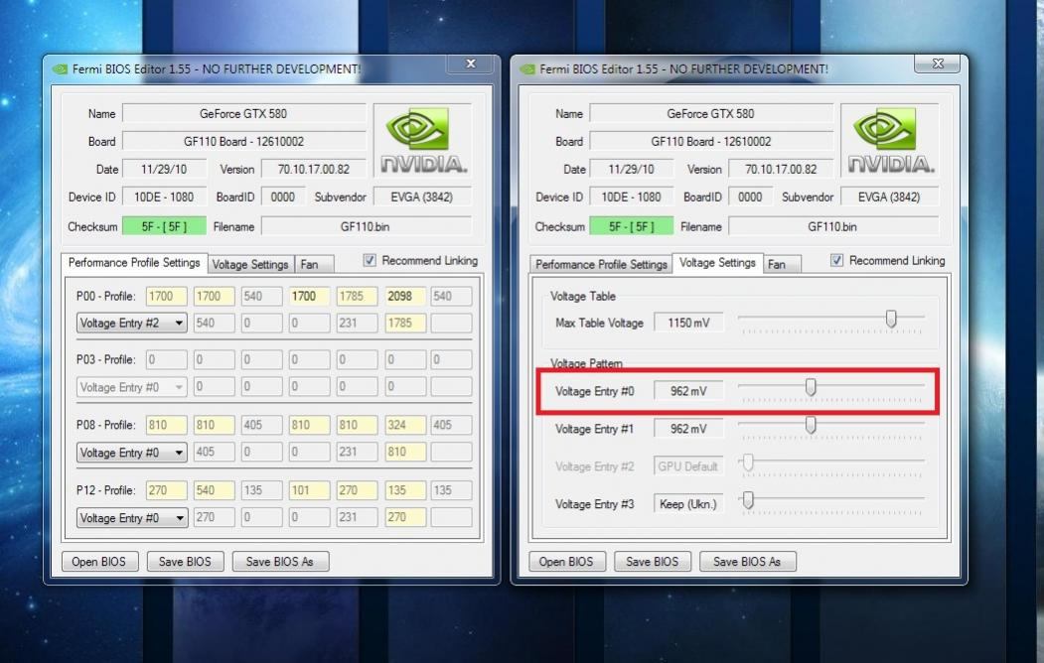Click the Name field in left window

[x=243, y=114]
